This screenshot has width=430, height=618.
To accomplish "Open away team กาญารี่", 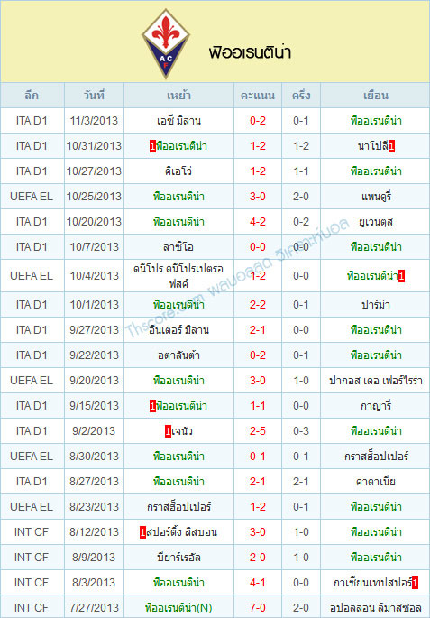I will coord(376,406).
